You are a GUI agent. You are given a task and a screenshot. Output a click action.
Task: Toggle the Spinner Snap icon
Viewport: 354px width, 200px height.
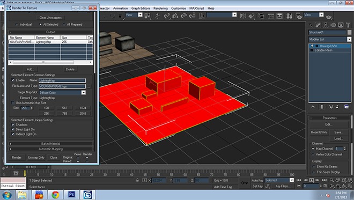(x=193, y=16)
